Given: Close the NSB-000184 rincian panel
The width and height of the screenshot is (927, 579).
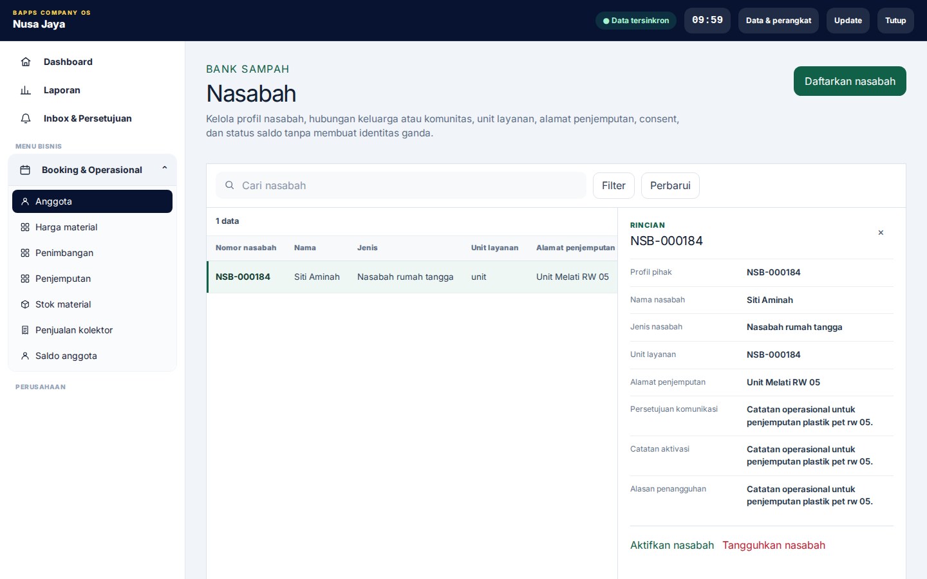Looking at the screenshot, I should [x=881, y=233].
